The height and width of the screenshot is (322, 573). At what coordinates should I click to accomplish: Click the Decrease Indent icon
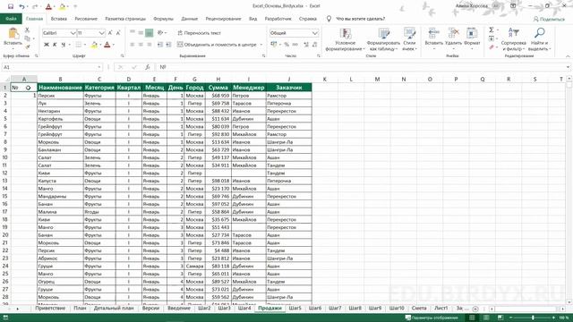point(160,45)
